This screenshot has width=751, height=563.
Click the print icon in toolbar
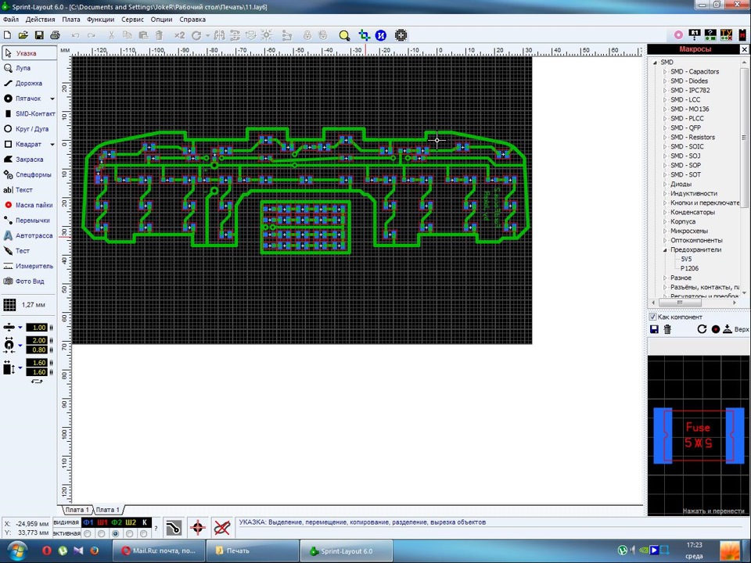click(x=55, y=35)
